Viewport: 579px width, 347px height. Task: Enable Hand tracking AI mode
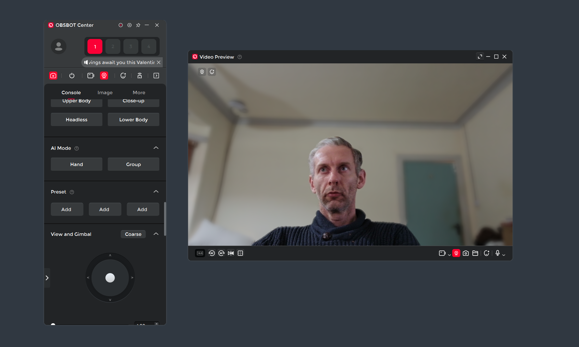point(77,164)
